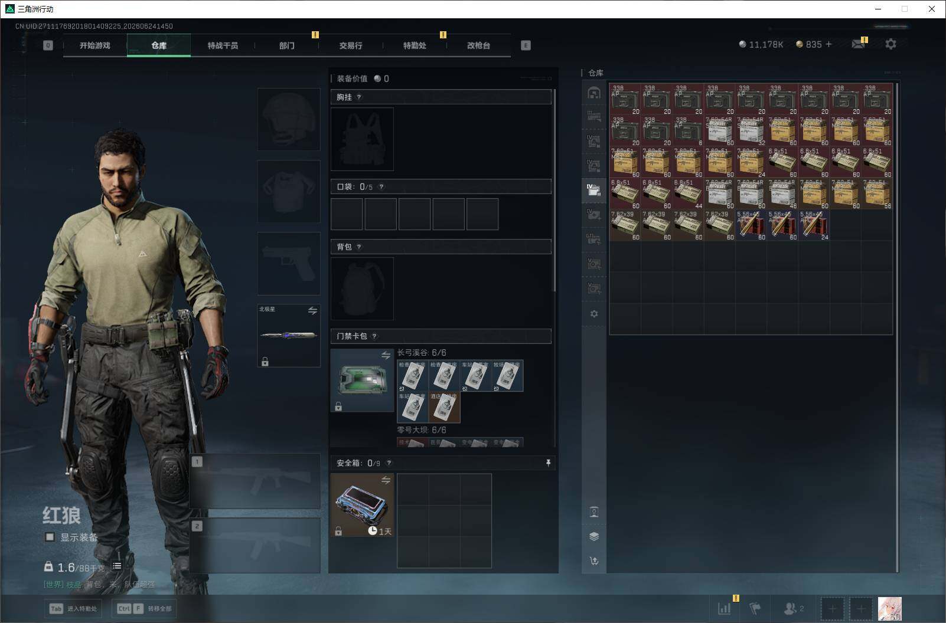Image resolution: width=946 pixels, height=623 pixels.
Task: Select the 7.62x54R ammo stack of 32
Action: (x=751, y=130)
